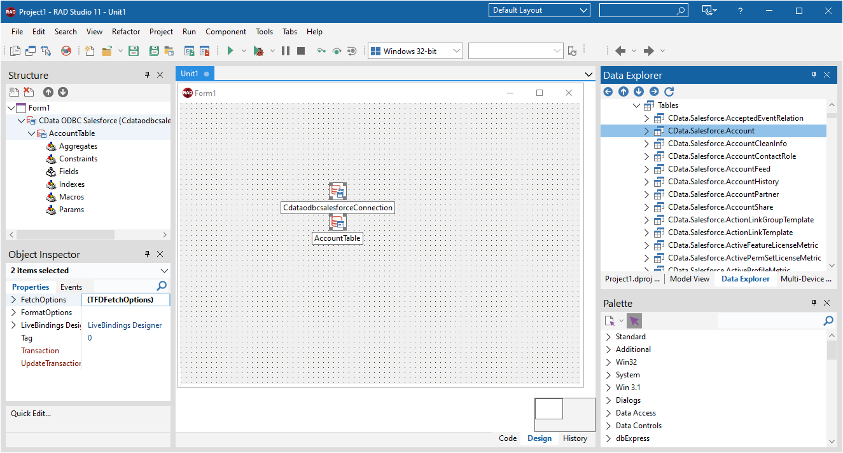Click Delete item icon in Structure panel
Screen dimensions: 843x453
[x=29, y=92]
